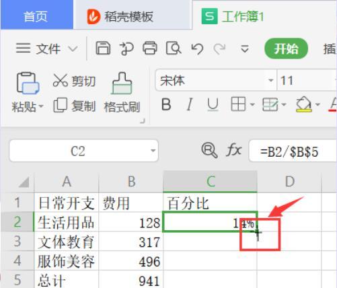
Task: Open the fill color dropdown arrow
Action: [x=317, y=104]
